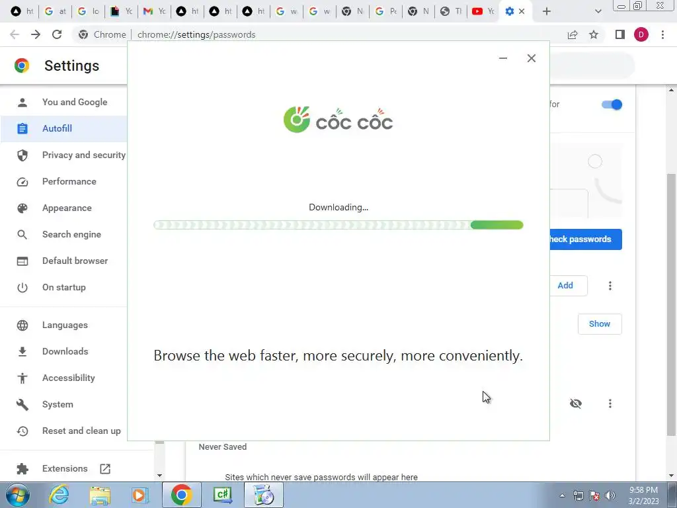Close the Cốc Cốc installer window
The width and height of the screenshot is (677, 508).
(532, 58)
